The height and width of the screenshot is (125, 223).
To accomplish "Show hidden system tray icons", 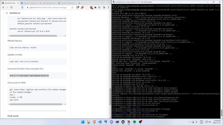I will point(190,122).
